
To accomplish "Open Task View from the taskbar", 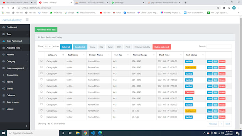I will [70, 133].
